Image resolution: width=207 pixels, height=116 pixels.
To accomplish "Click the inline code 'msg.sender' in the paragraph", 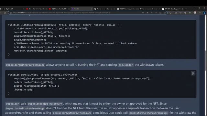I will click(x=125, y=65).
